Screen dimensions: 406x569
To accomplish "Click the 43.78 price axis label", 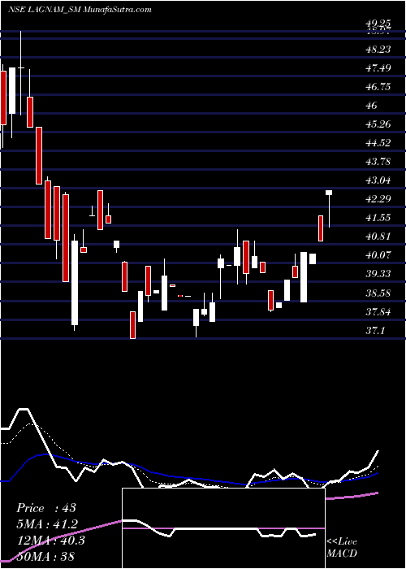I will pyautogui.click(x=378, y=162).
